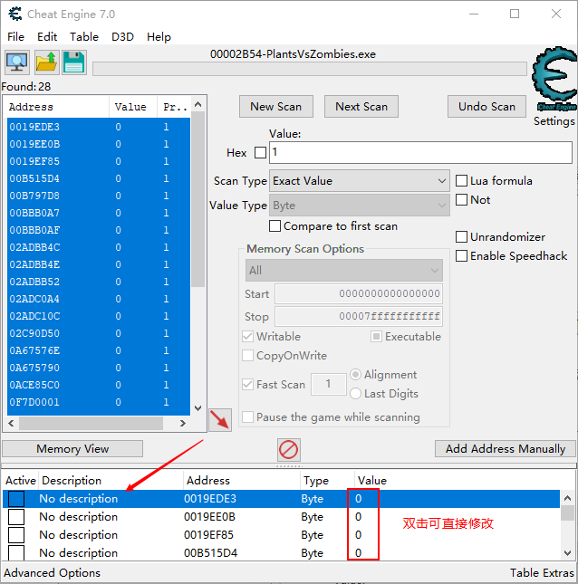Activate the checkbox for address 0019EF85 row
578x584 pixels.
(x=16, y=535)
